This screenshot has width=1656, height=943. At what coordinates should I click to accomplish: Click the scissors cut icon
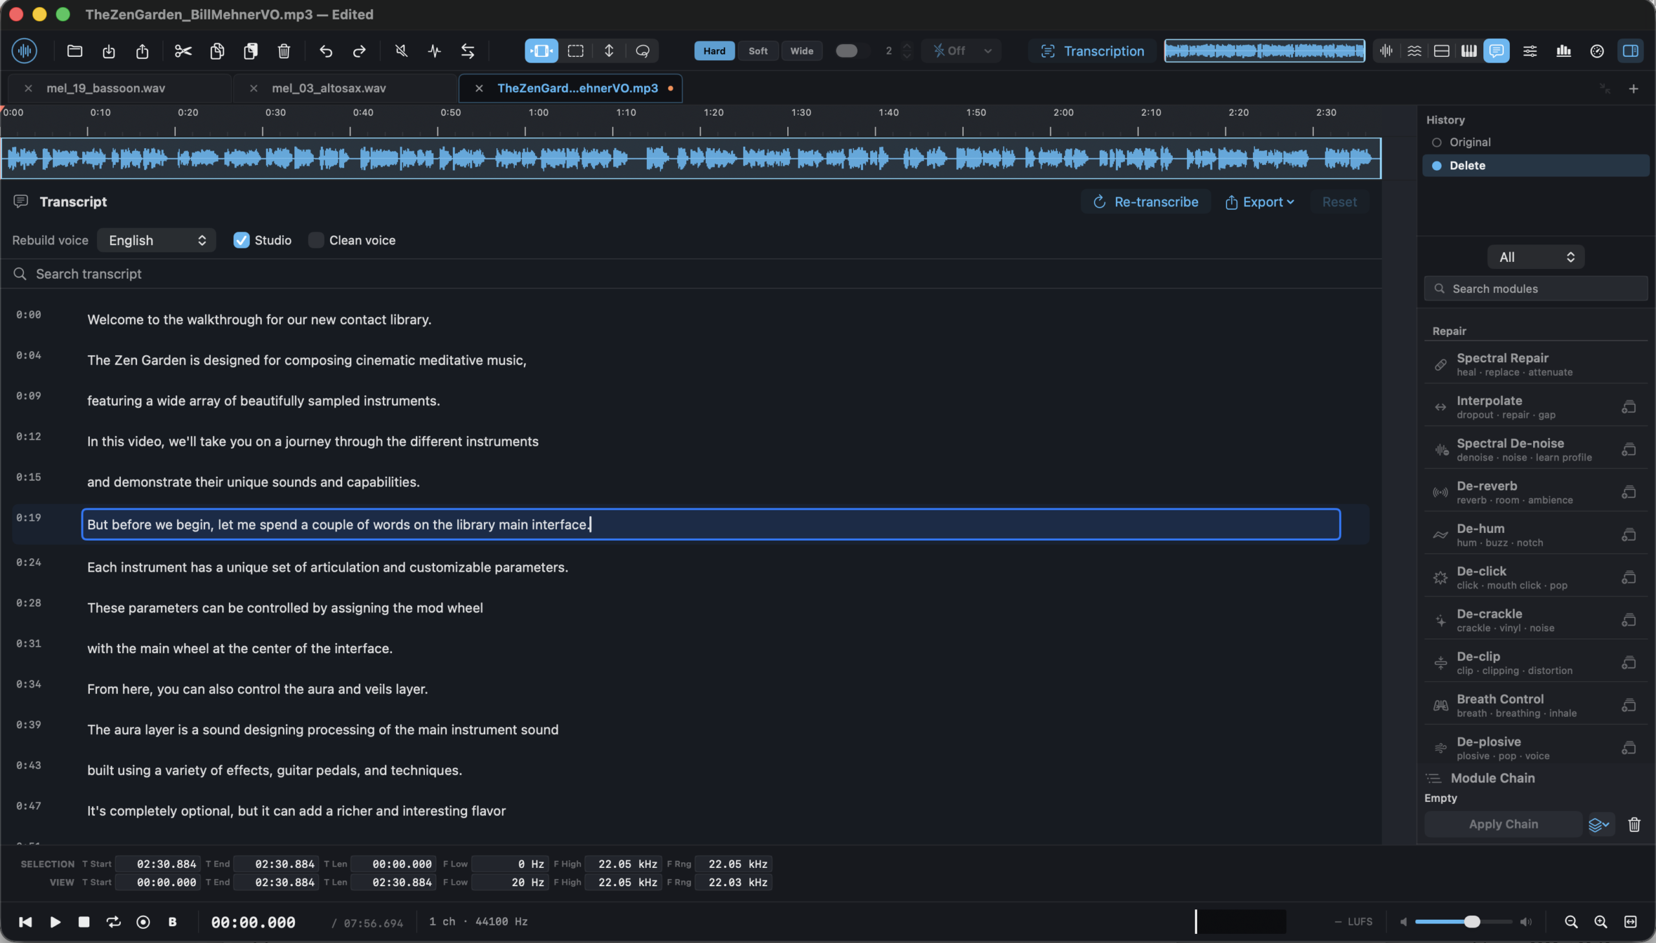pos(183,50)
